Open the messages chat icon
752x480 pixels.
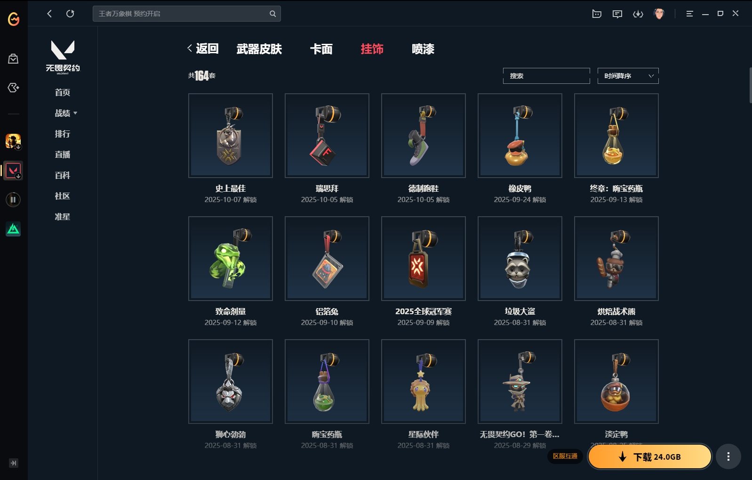[x=617, y=14]
